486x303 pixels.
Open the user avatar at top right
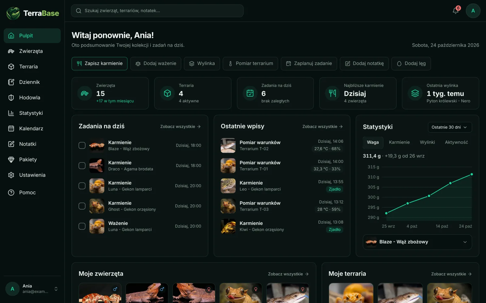click(473, 11)
